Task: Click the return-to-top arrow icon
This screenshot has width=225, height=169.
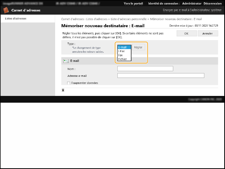Action: (63, 90)
